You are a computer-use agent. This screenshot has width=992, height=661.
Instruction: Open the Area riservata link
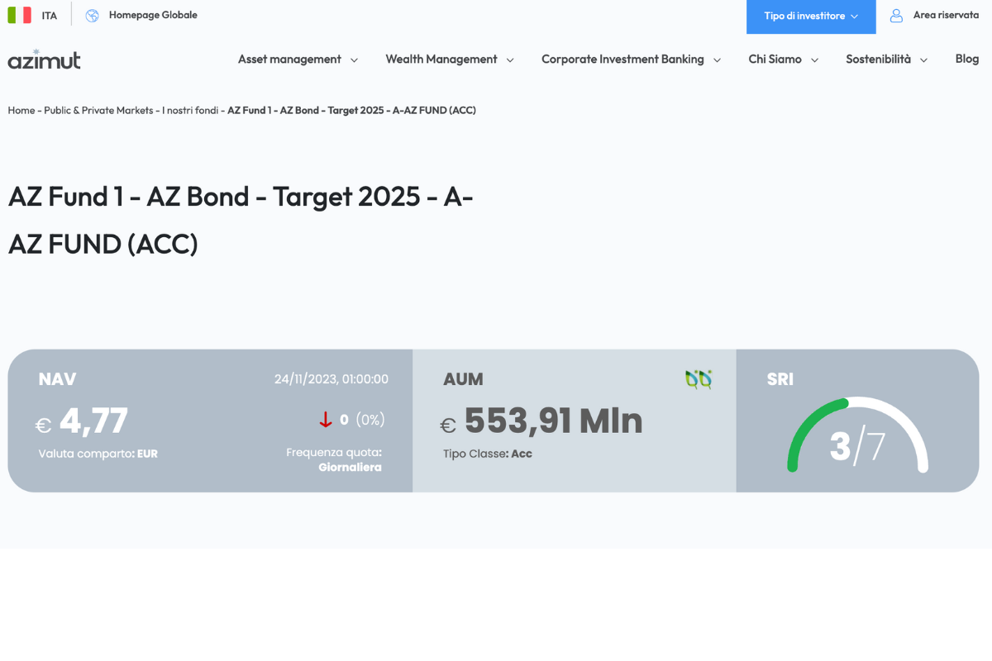click(x=946, y=15)
